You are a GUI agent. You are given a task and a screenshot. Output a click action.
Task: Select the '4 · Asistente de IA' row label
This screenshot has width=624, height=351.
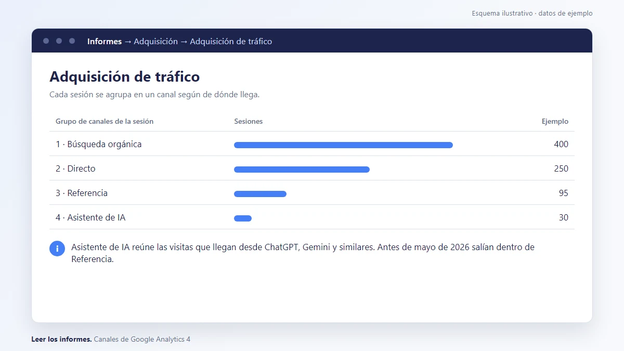(x=90, y=217)
